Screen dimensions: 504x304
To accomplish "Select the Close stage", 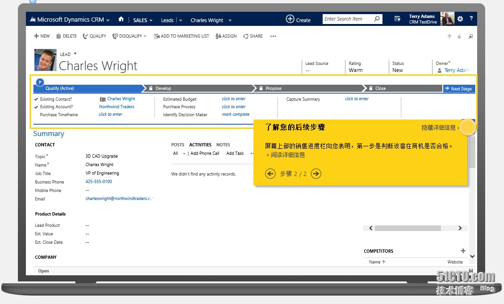I will pos(404,88).
